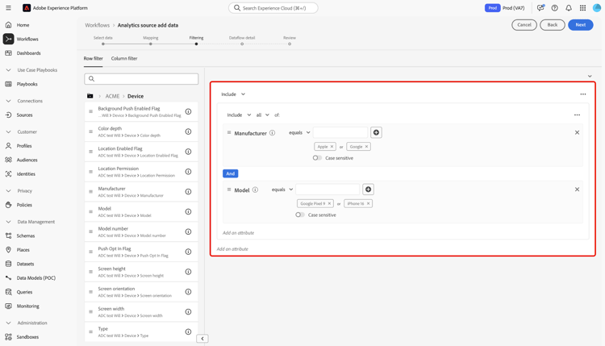The height and width of the screenshot is (346, 605).
Task: Click ACME breadcrumb in attribute panel
Action: point(112,96)
